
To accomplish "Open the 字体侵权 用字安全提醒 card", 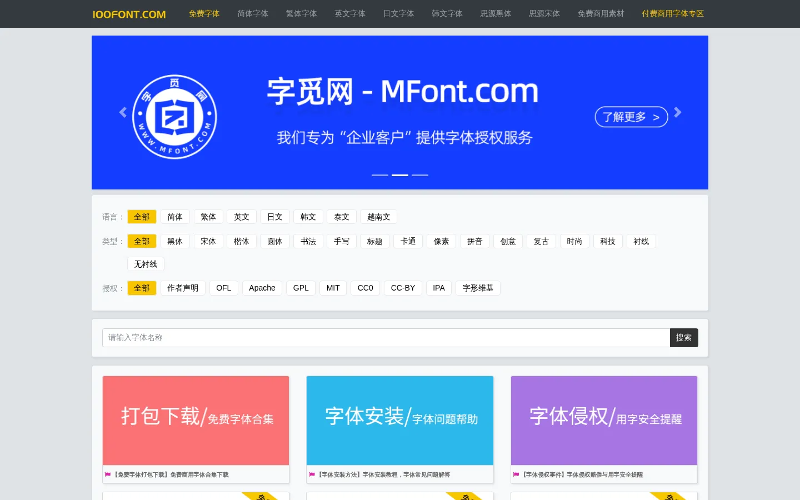I will [x=604, y=421].
